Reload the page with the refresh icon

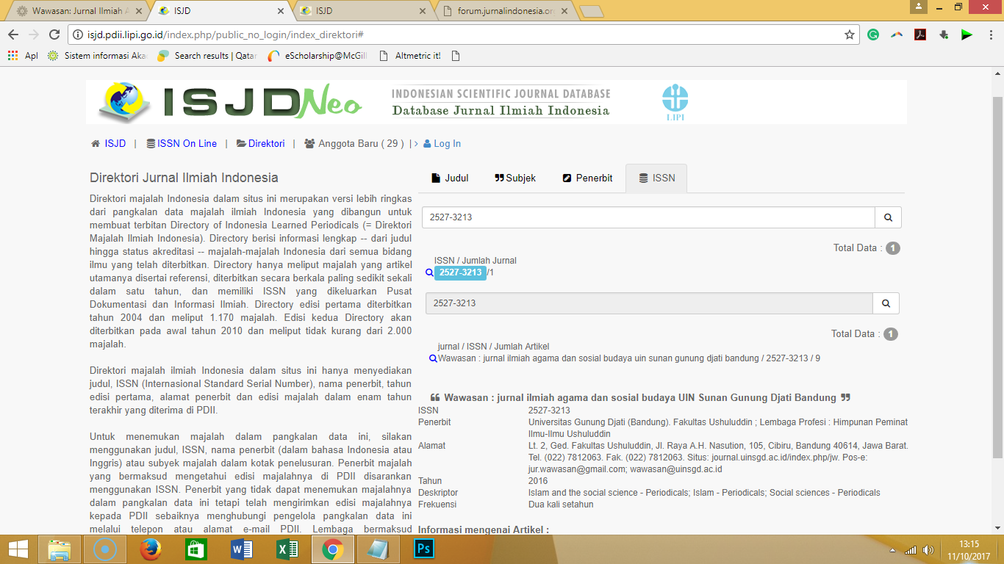tap(54, 35)
